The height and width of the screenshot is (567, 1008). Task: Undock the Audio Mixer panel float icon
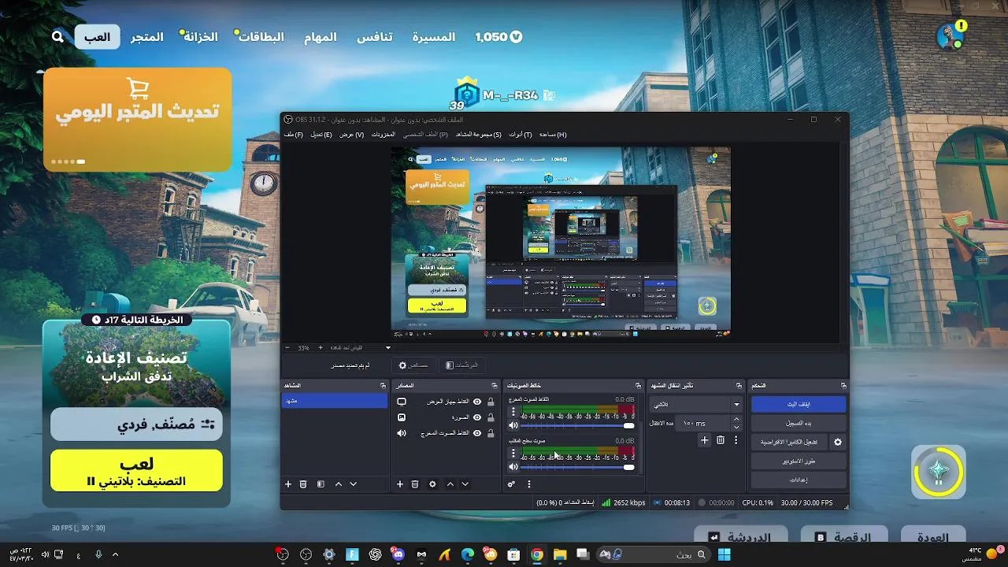[x=639, y=386]
